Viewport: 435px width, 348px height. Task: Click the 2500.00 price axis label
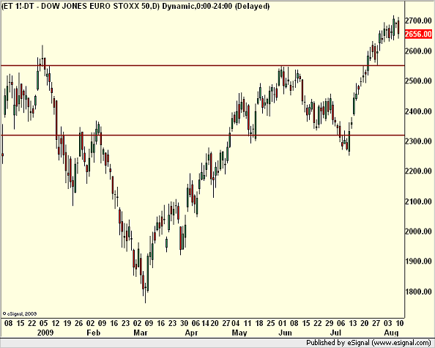[x=418, y=81]
